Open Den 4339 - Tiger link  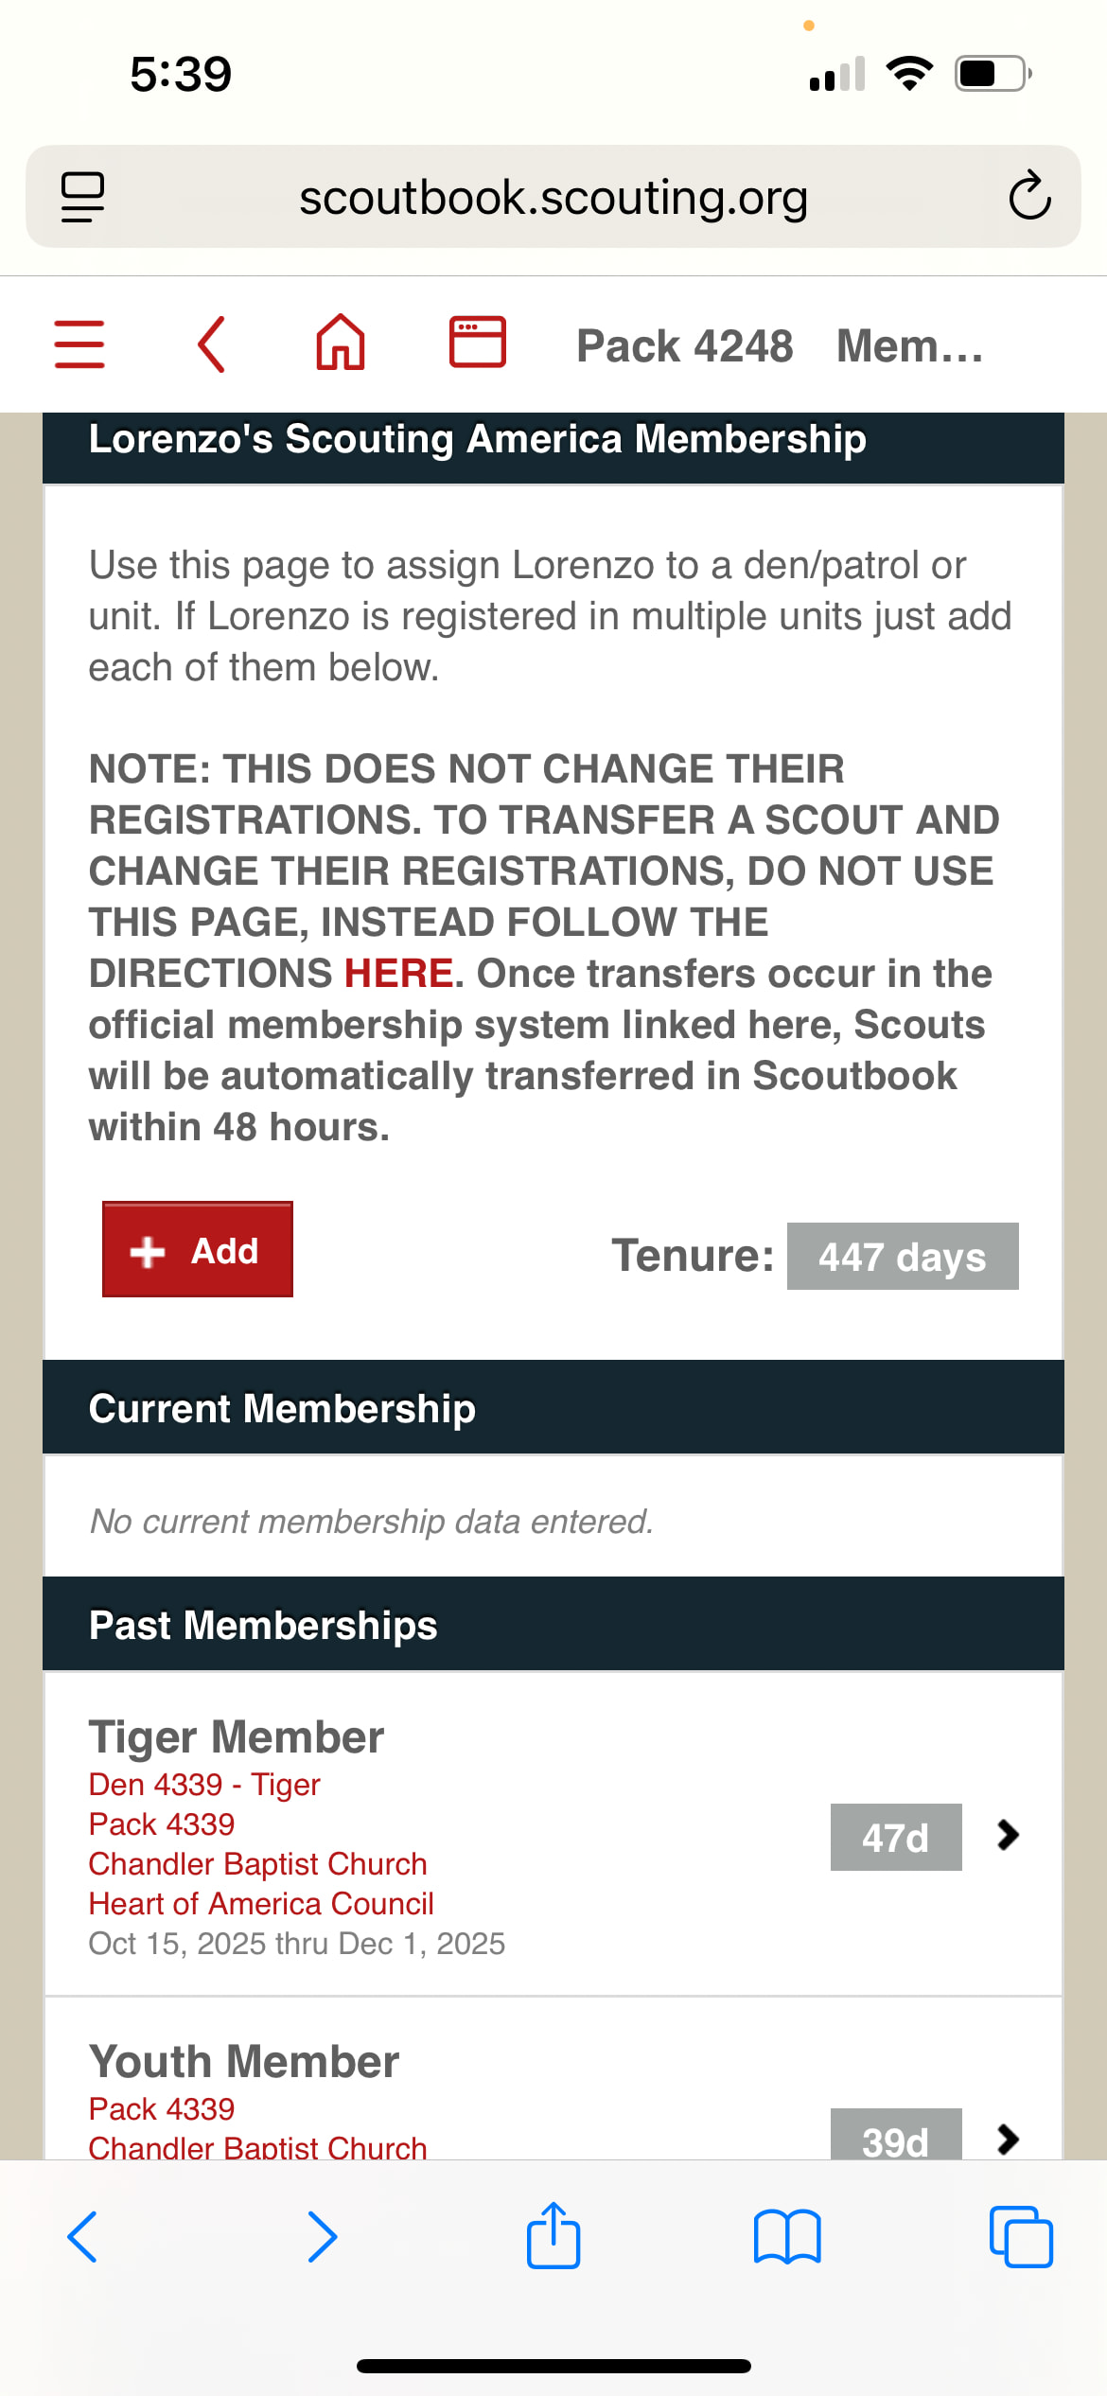click(x=204, y=1785)
